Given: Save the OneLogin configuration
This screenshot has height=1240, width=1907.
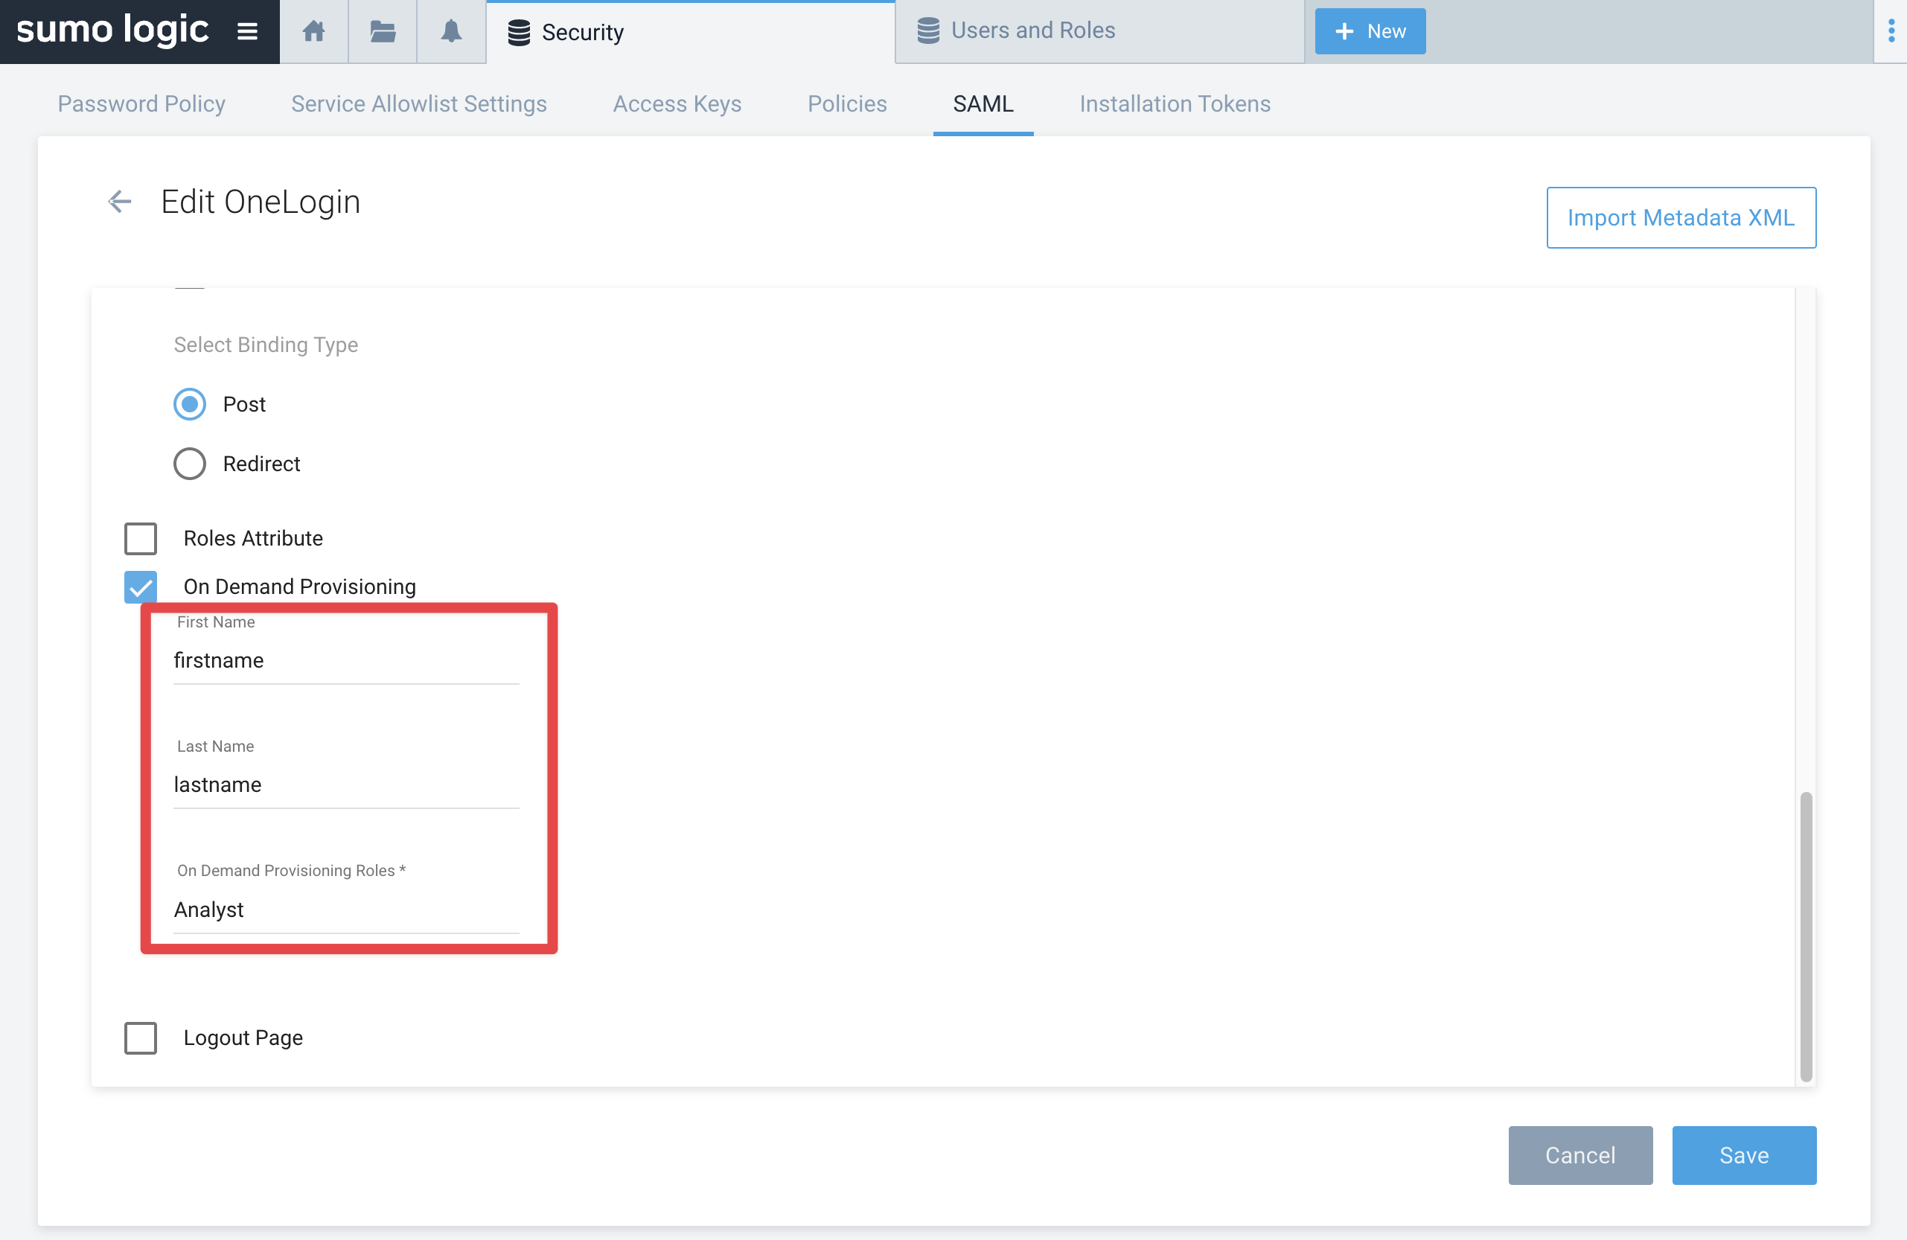Looking at the screenshot, I should [1743, 1154].
